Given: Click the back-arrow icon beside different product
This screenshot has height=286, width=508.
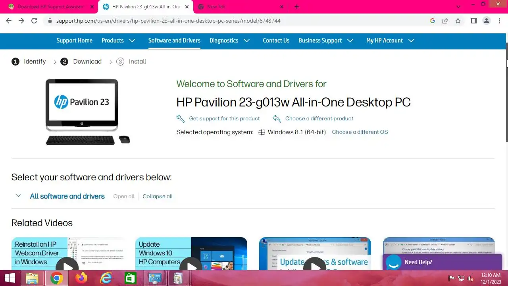Looking at the screenshot, I should (x=277, y=118).
